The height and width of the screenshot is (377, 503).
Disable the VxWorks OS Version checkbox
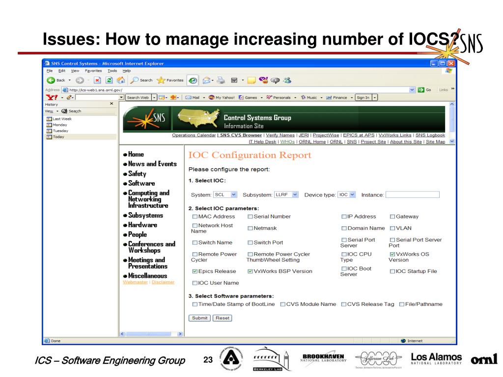(x=392, y=254)
